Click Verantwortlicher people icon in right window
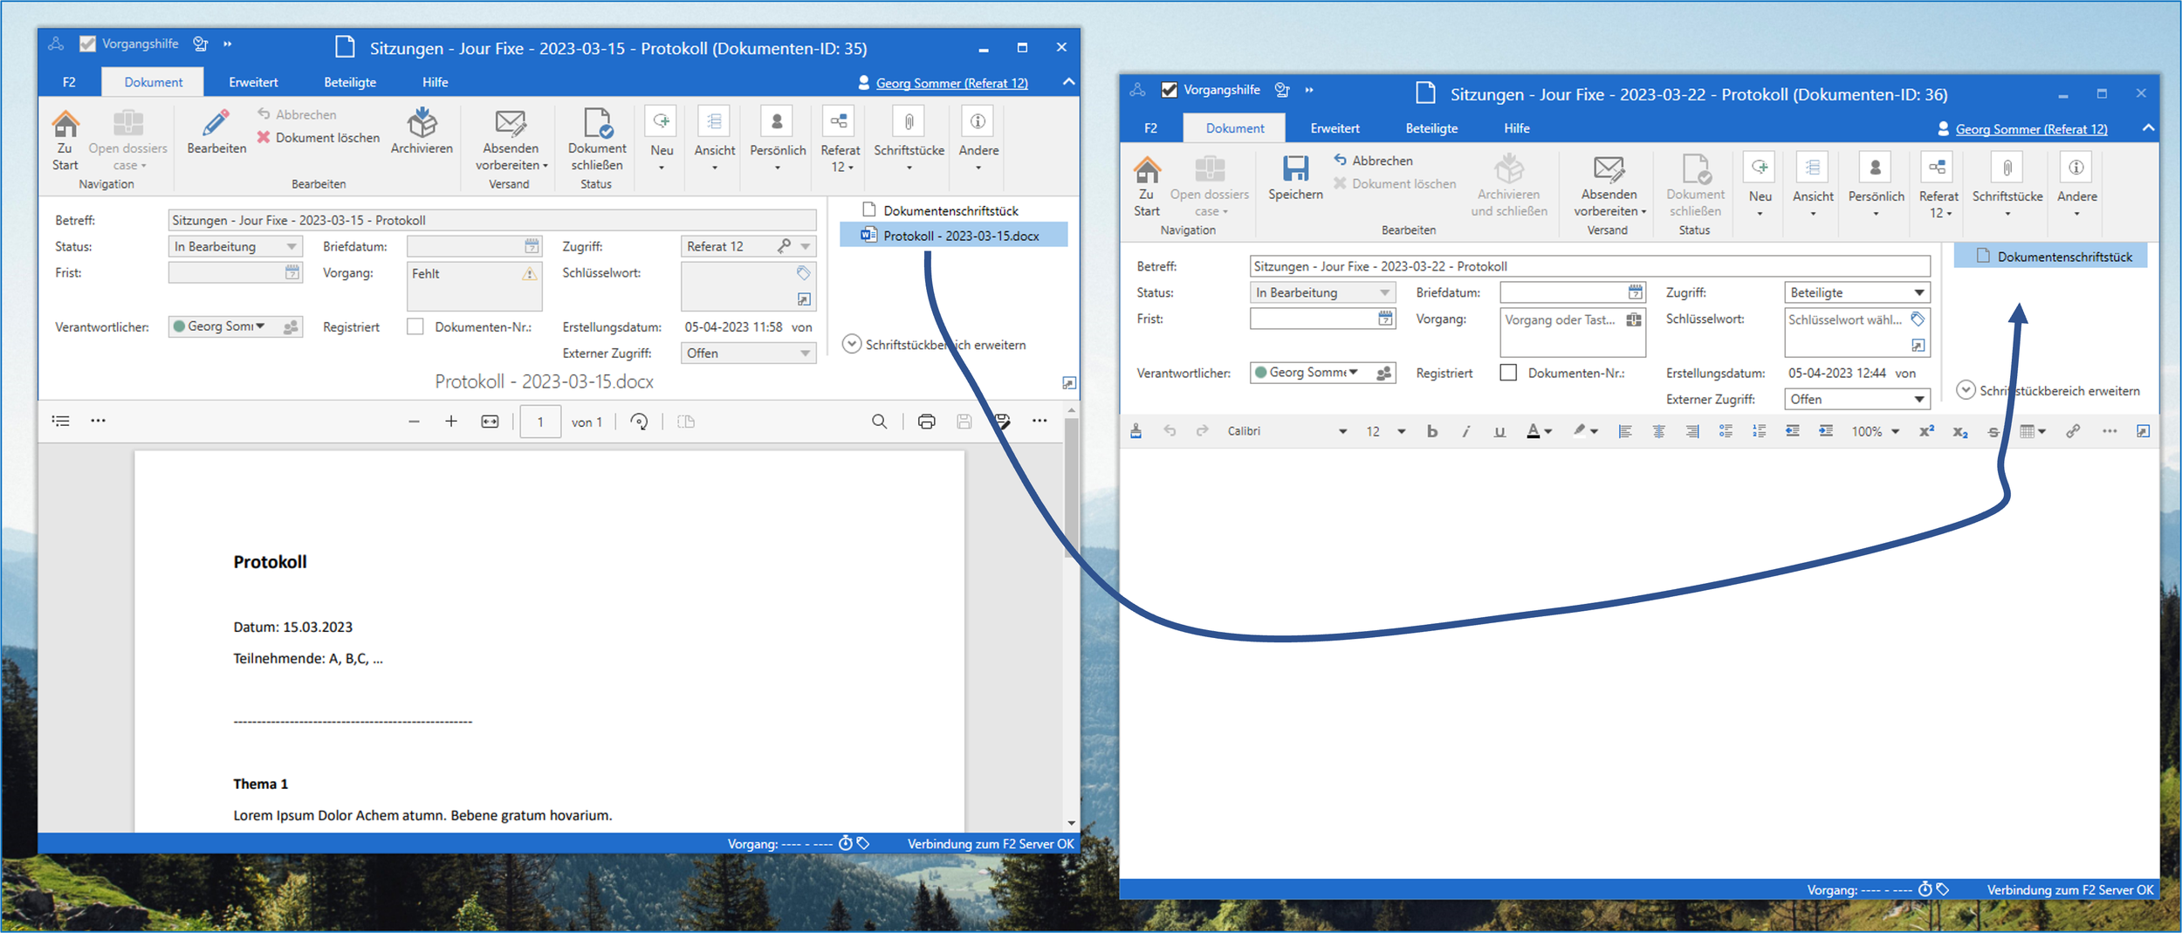The image size is (2182, 933). tap(1383, 373)
